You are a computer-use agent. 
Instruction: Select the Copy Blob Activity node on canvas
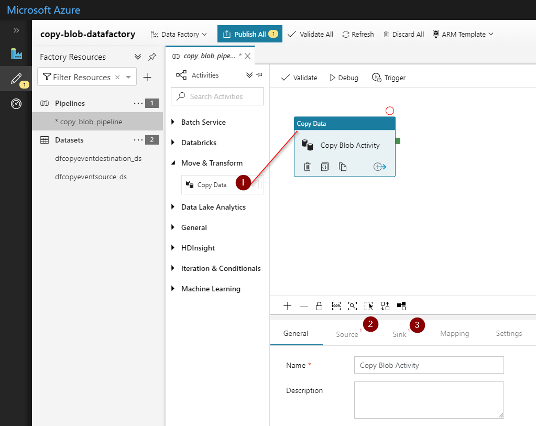345,147
